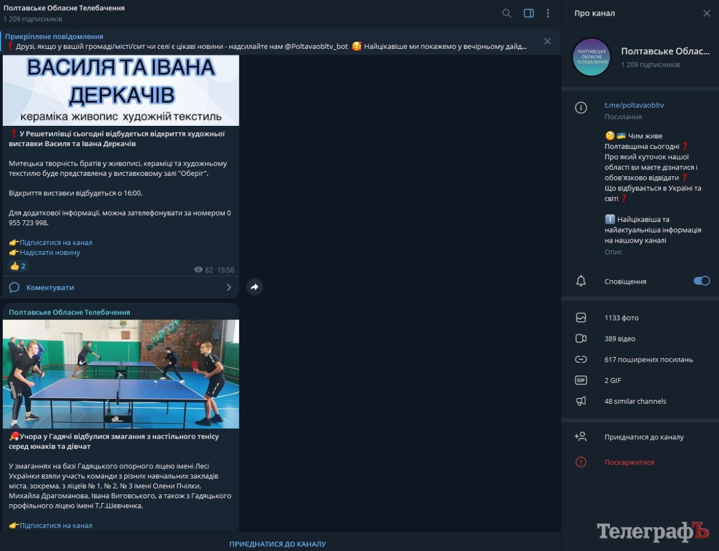Click Приєднатися до каналу in info panel
This screenshot has width=719, height=551.
click(x=644, y=437)
